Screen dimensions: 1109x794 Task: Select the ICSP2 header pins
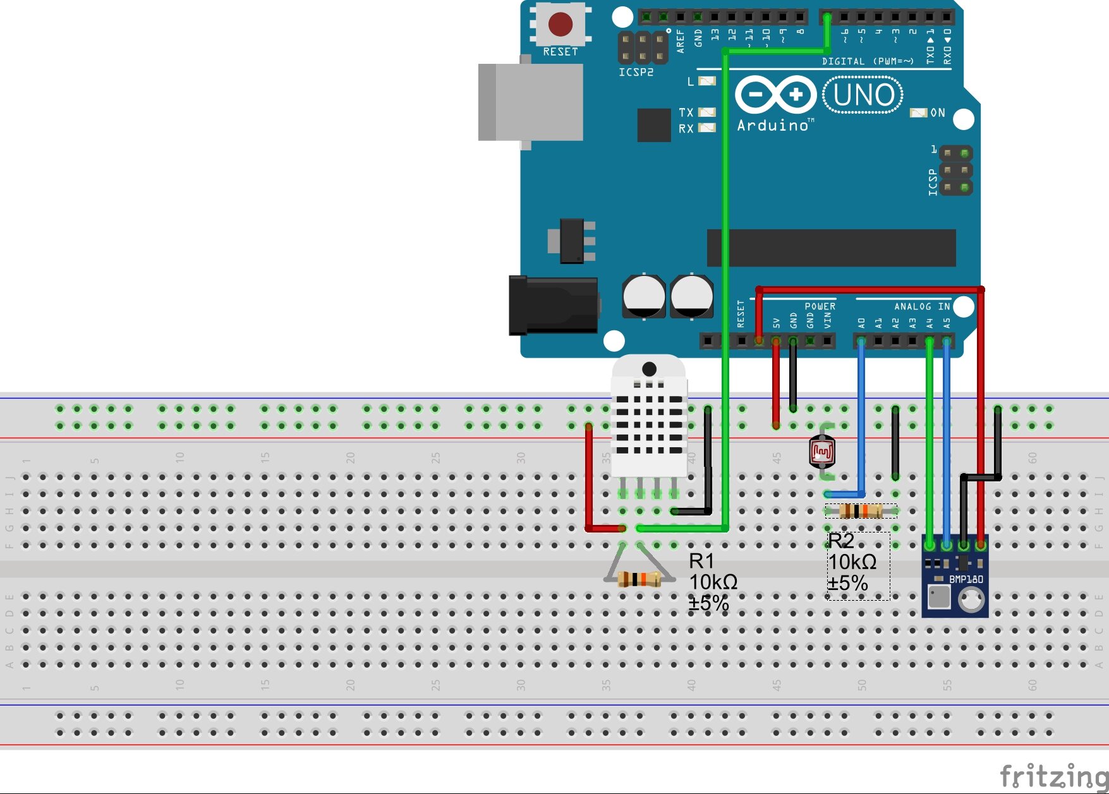[643, 47]
